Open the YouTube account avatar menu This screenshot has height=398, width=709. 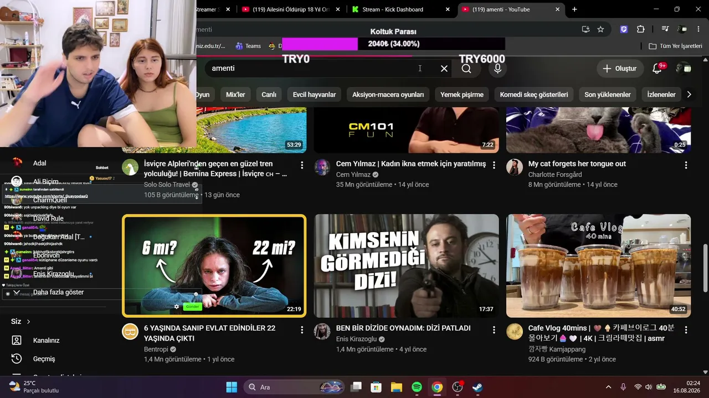coord(684,68)
